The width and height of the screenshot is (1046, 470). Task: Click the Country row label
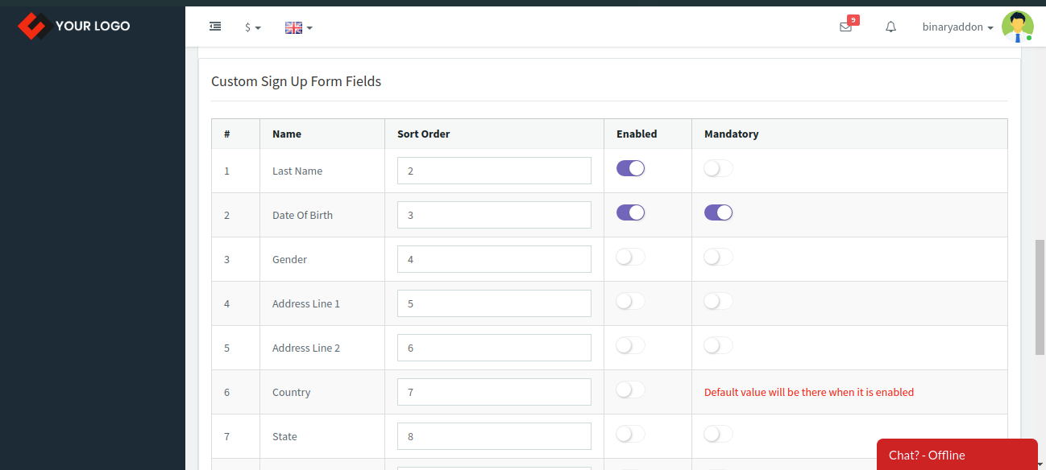click(x=291, y=393)
